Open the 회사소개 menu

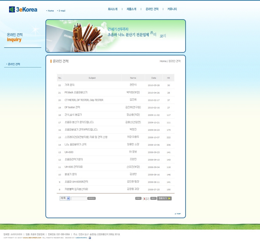tap(113, 9)
